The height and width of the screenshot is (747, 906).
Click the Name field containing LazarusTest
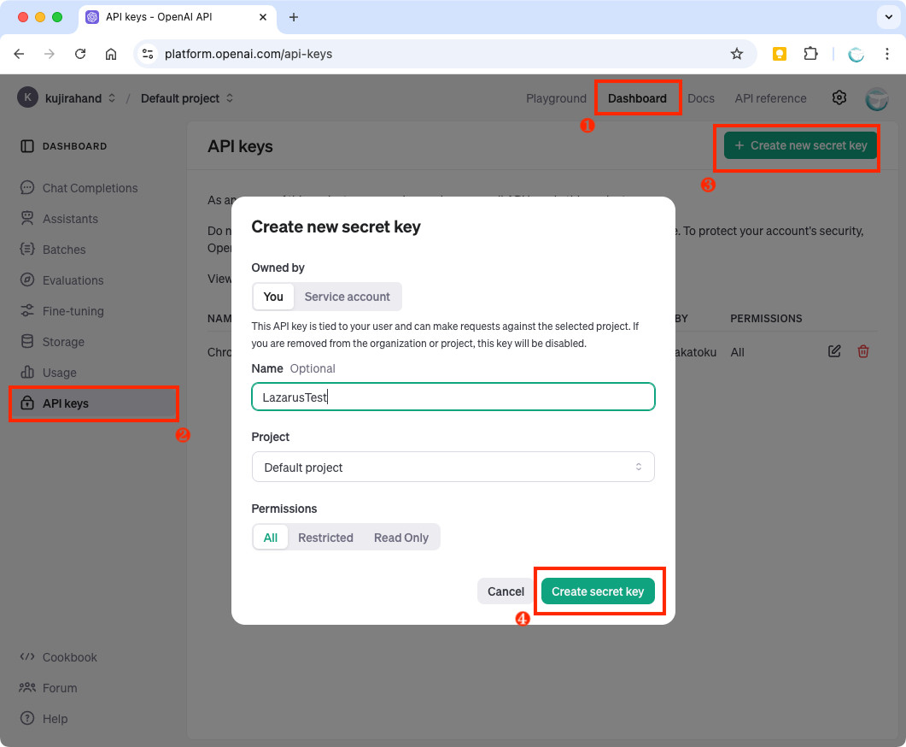pos(453,397)
